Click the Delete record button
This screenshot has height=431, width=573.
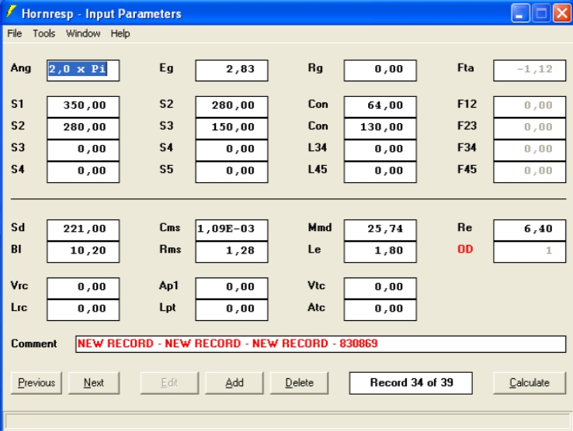[x=299, y=383]
